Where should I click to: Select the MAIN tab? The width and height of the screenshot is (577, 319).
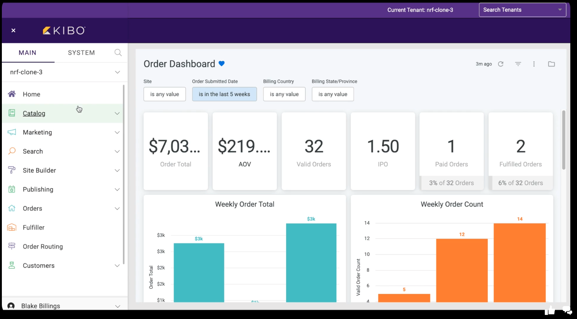(x=28, y=52)
